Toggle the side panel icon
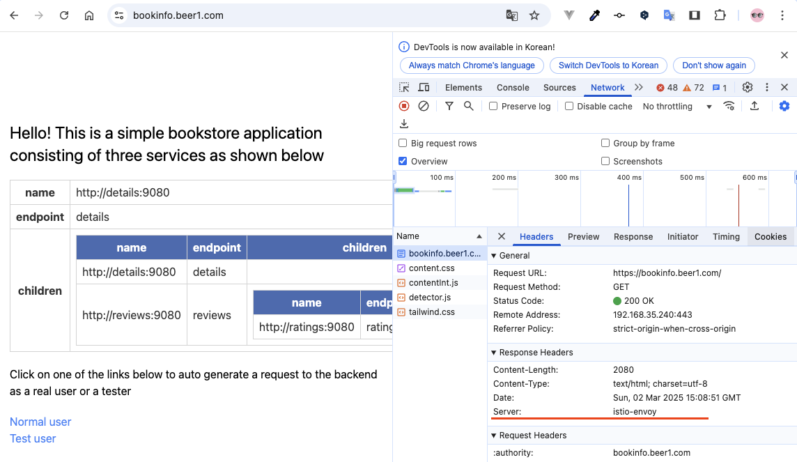The height and width of the screenshot is (462, 797). [x=695, y=15]
